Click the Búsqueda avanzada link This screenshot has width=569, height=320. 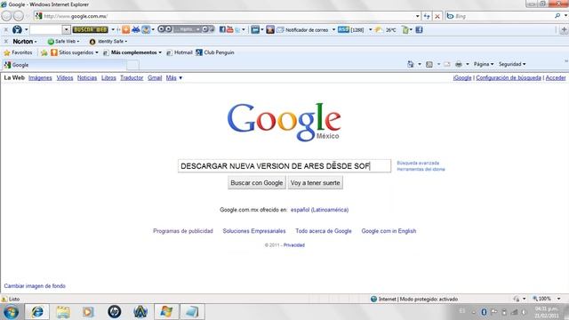click(x=418, y=163)
